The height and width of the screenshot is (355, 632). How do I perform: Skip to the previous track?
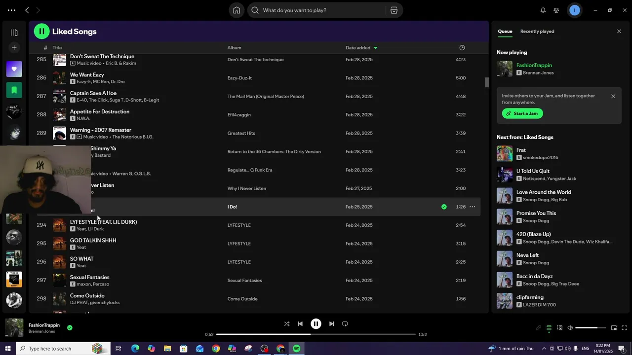(x=300, y=324)
